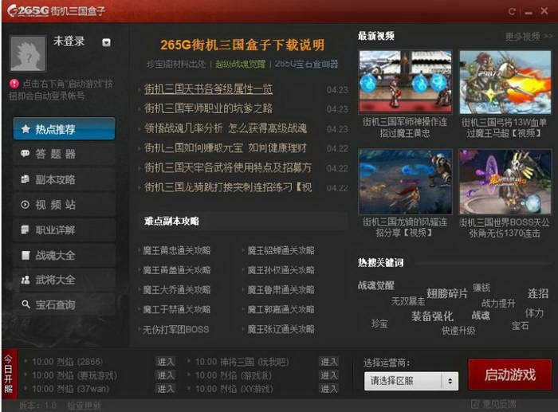Open 魔王张辽通关攻略 guide

[281, 329]
